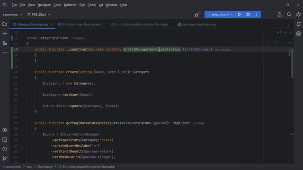The width and height of the screenshot is (303, 170).
Task: Click the $entityManager constructor parameter
Action: 196,49
